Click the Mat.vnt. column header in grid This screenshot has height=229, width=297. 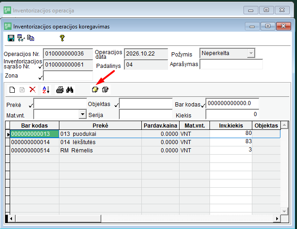point(194,126)
